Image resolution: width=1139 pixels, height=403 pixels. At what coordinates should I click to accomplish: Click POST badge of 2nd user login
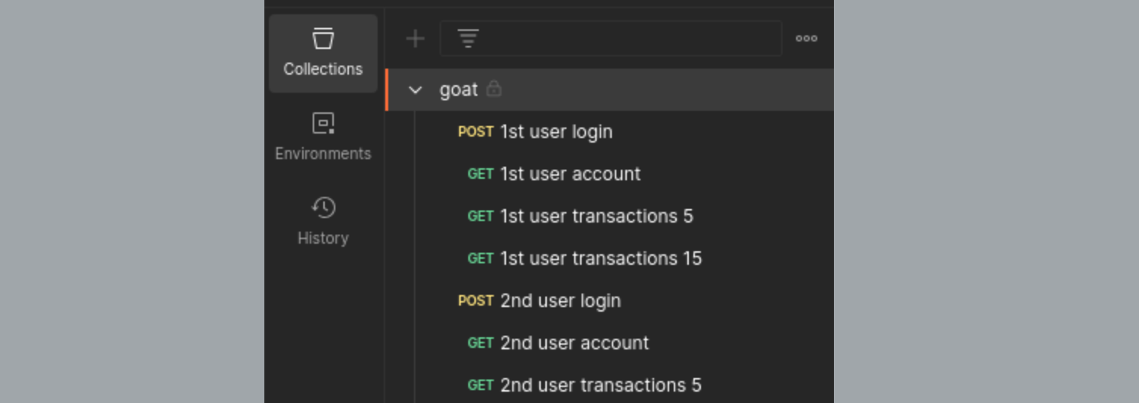point(476,301)
